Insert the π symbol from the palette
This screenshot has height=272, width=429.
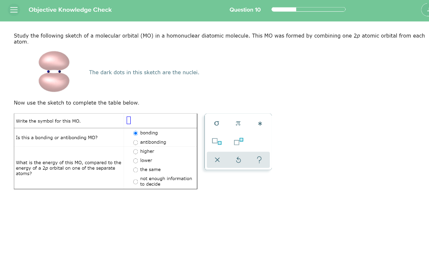tap(238, 123)
